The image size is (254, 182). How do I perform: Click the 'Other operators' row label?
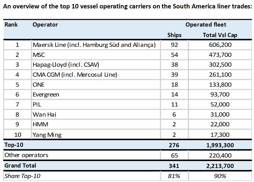(x=26, y=155)
